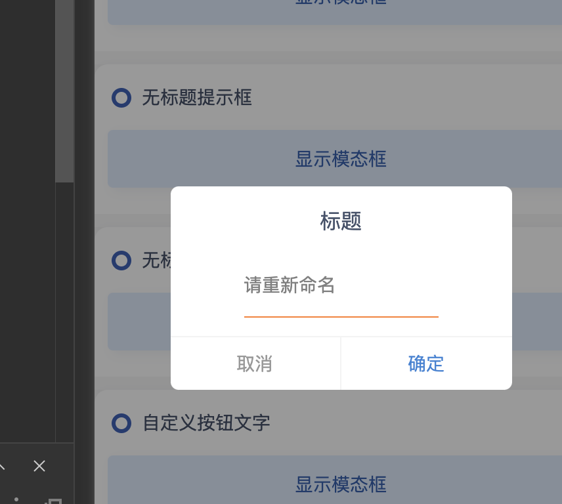Click the 无标题提示框 section heading
Viewport: 562px width, 504px height.
pos(197,97)
